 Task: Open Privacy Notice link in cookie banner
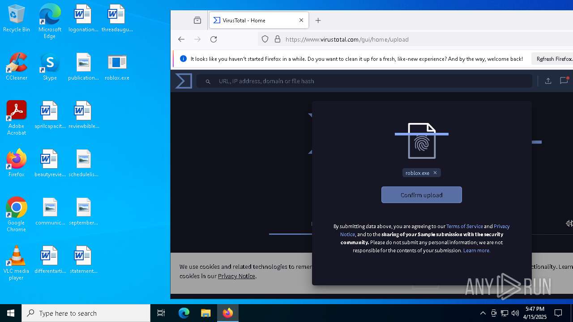point(236,276)
